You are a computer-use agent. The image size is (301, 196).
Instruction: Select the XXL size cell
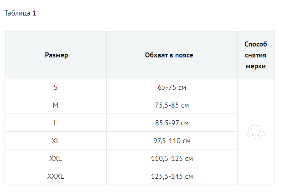pos(56,158)
